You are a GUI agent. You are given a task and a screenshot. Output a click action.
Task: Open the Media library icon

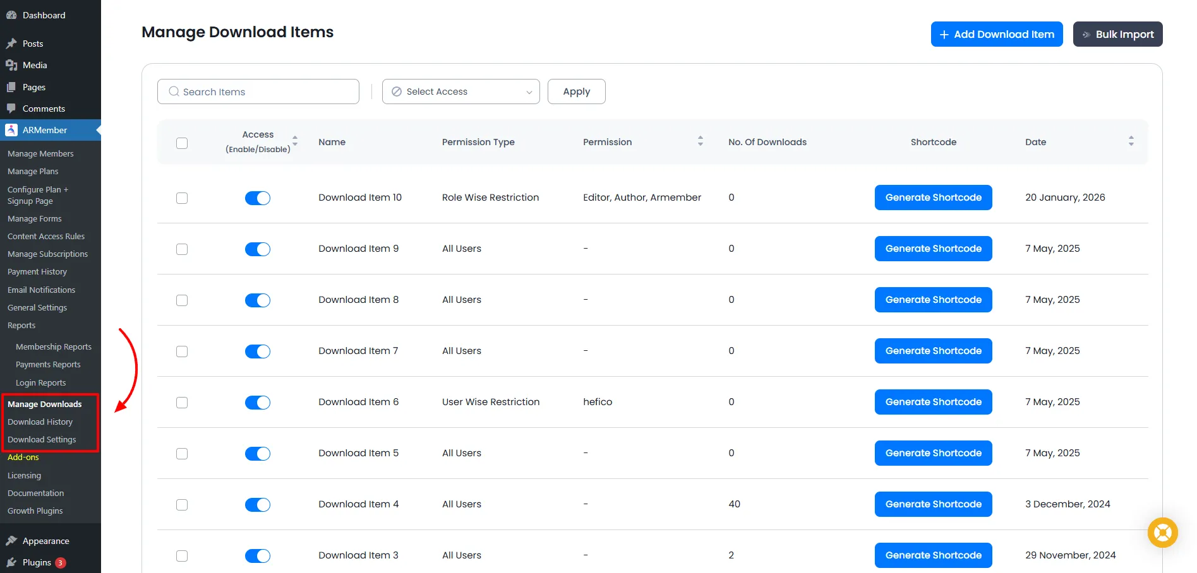click(13, 65)
